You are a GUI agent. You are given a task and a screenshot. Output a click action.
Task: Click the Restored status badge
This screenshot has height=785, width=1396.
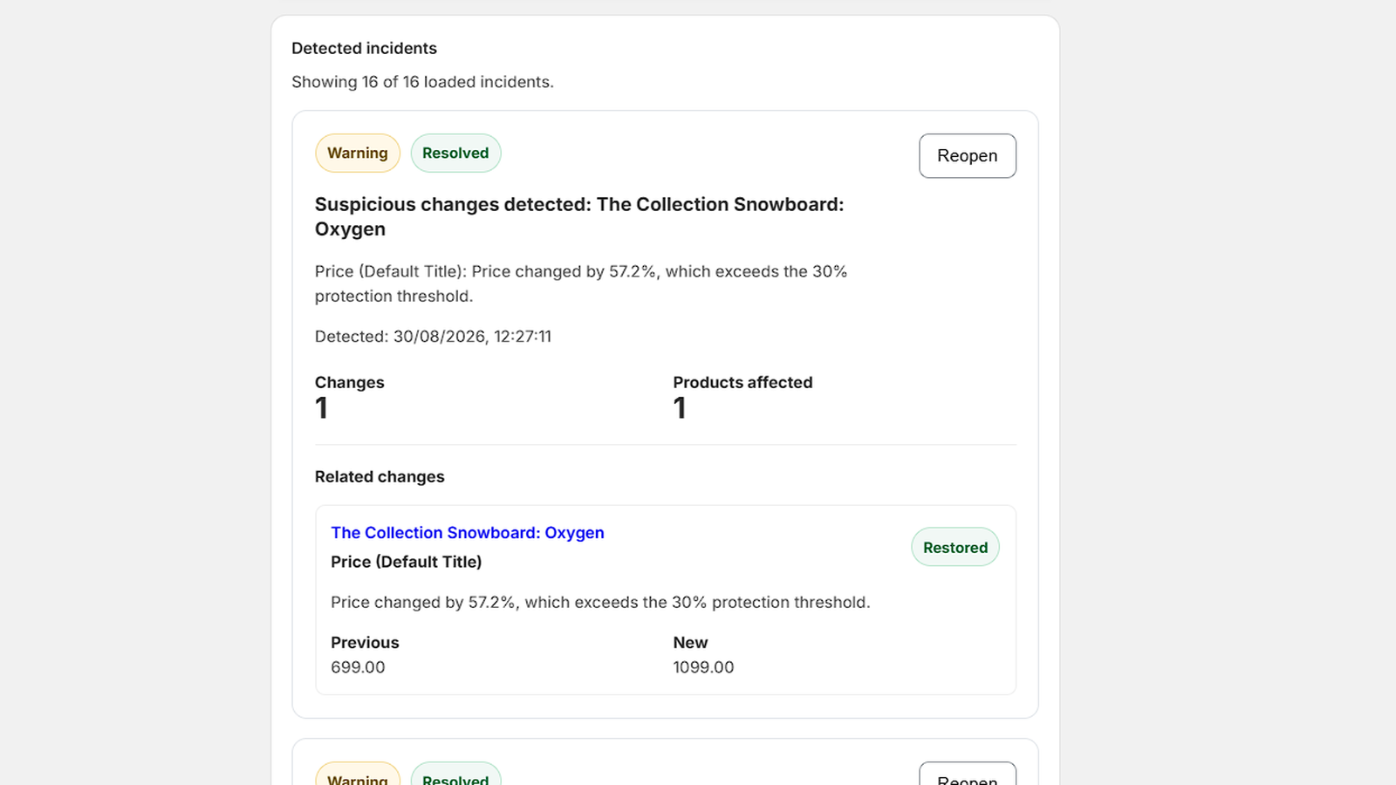pyautogui.click(x=955, y=547)
